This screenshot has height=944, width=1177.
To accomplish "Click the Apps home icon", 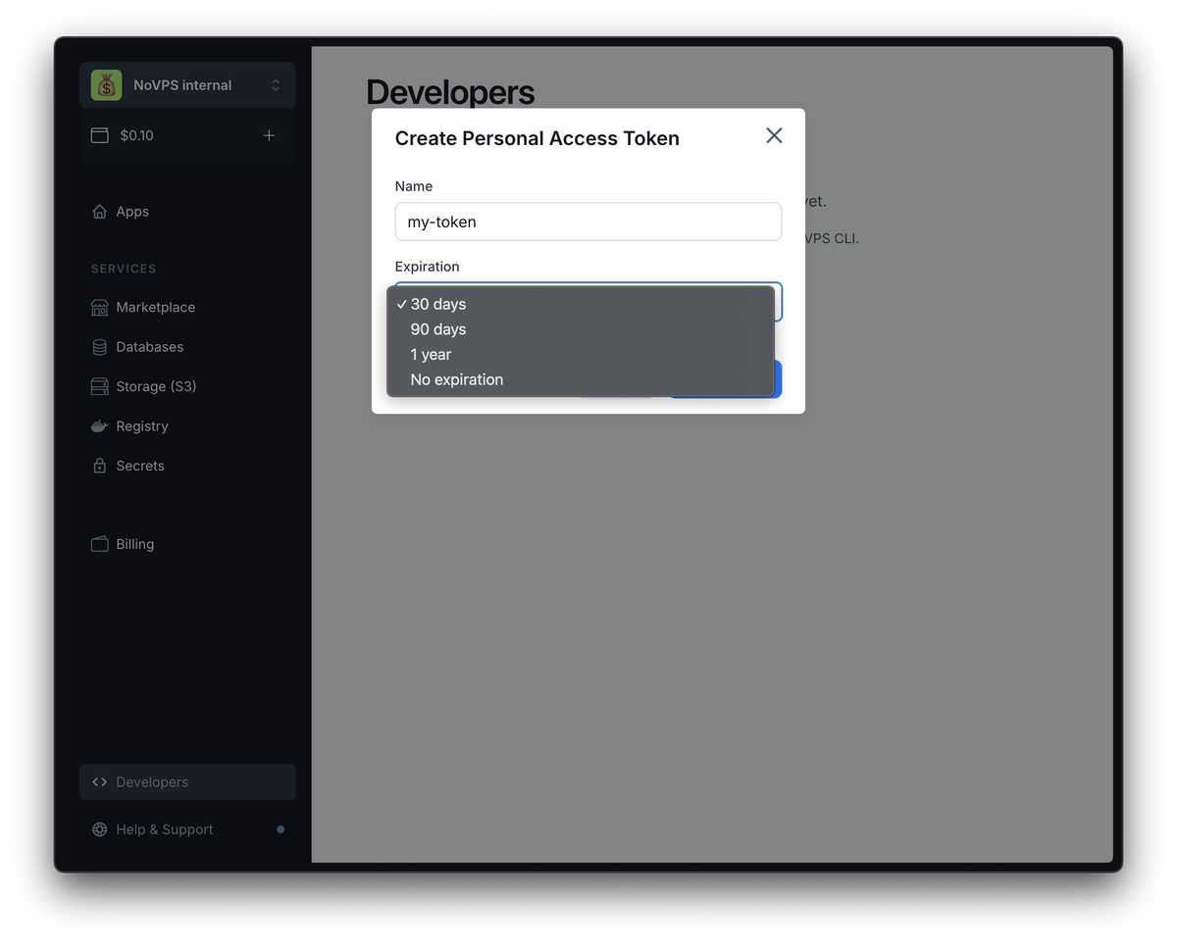I will click(99, 212).
